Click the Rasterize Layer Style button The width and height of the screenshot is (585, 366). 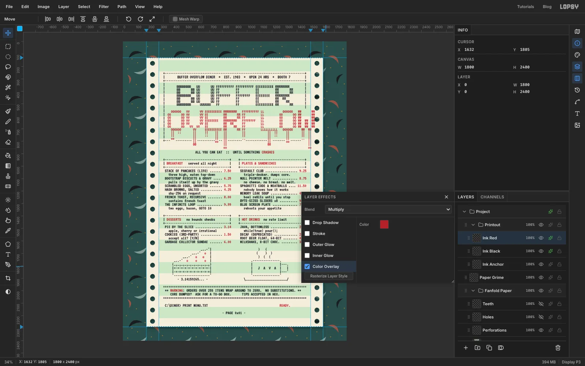pyautogui.click(x=329, y=276)
